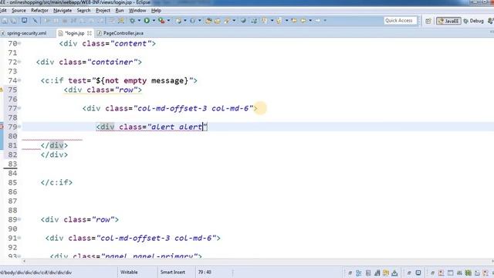Screen dimensions: 494x278
Task: Collapse the fold marker on line 72
Action: pos(19,62)
